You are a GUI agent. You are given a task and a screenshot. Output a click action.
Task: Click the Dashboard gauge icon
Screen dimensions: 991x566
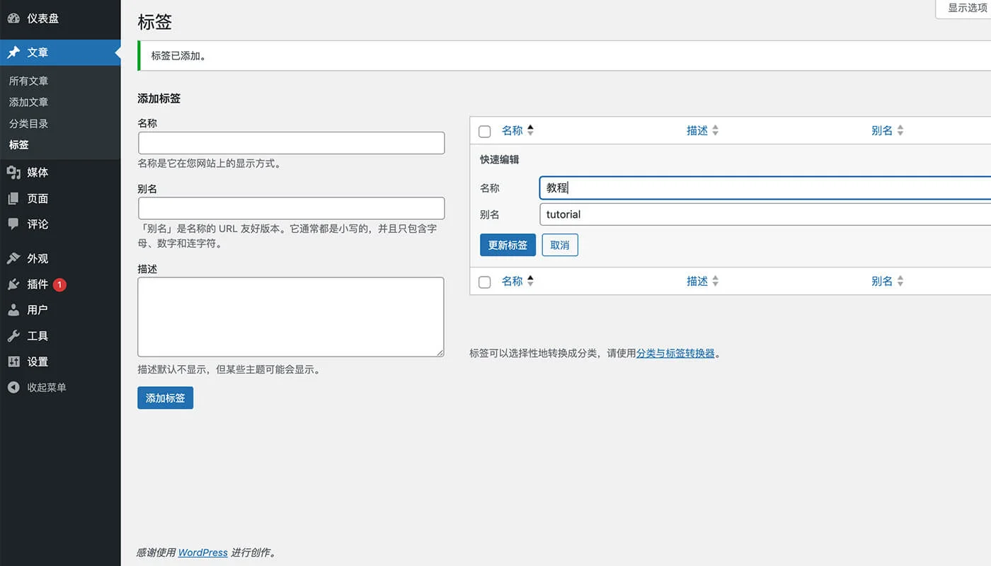(13, 18)
